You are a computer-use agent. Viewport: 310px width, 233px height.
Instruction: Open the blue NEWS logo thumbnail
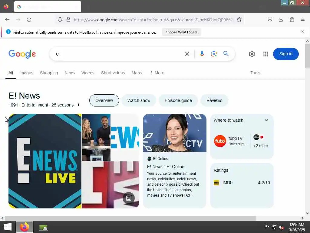[x=125, y=137]
